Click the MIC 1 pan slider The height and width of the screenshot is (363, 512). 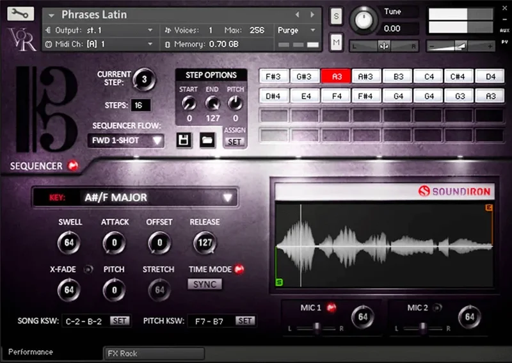316,328
